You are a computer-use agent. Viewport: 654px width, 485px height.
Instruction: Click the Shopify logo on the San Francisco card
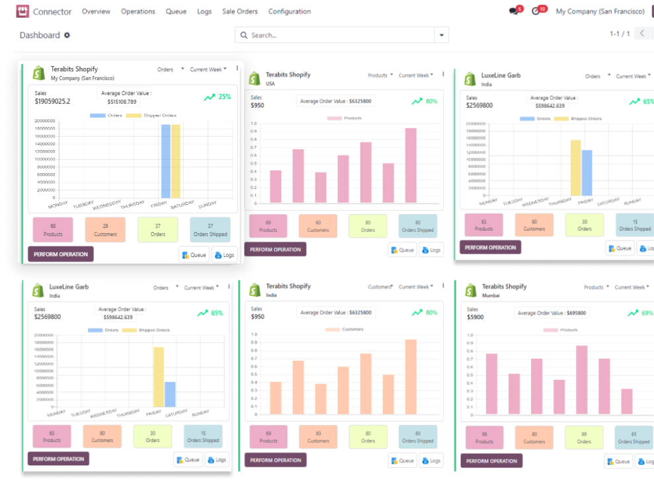point(39,73)
